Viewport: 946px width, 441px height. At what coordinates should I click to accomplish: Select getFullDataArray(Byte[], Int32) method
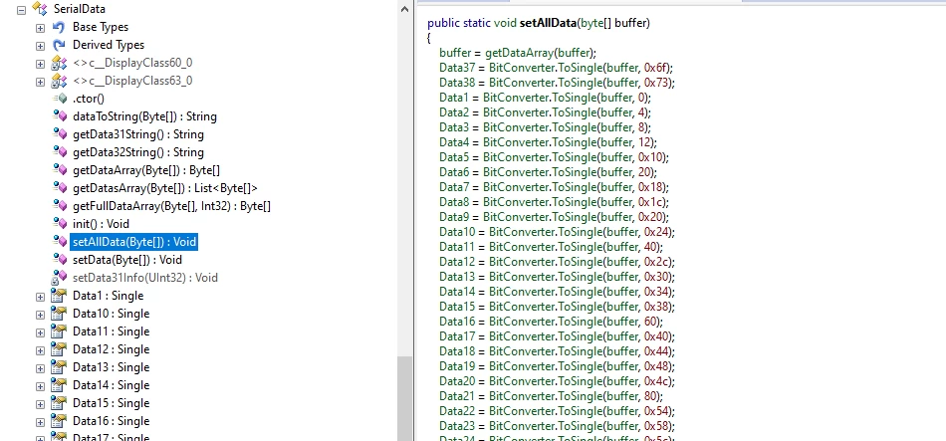click(x=171, y=206)
